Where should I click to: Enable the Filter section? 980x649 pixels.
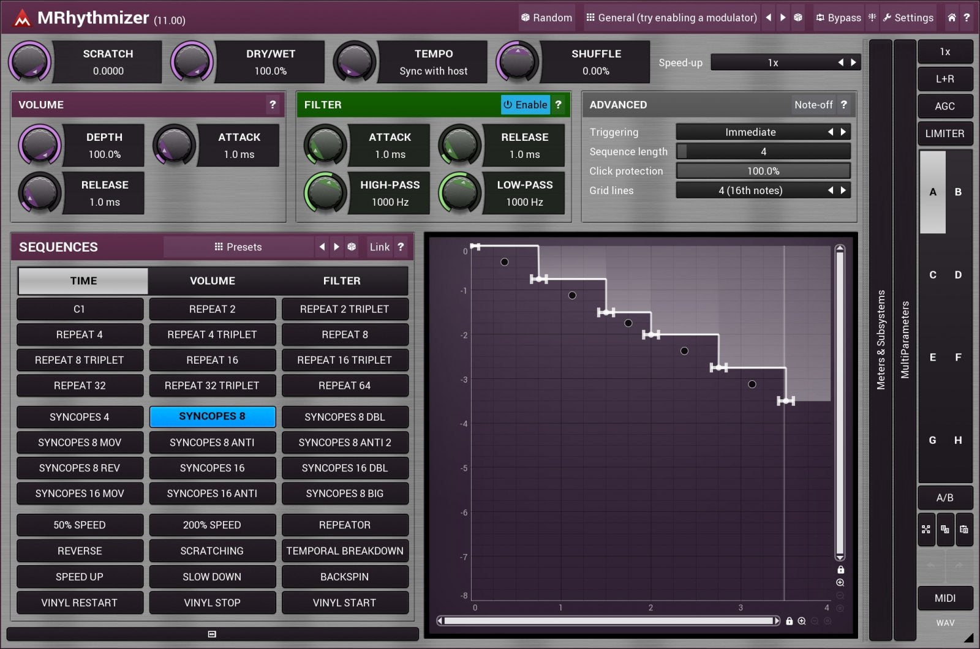tap(525, 105)
